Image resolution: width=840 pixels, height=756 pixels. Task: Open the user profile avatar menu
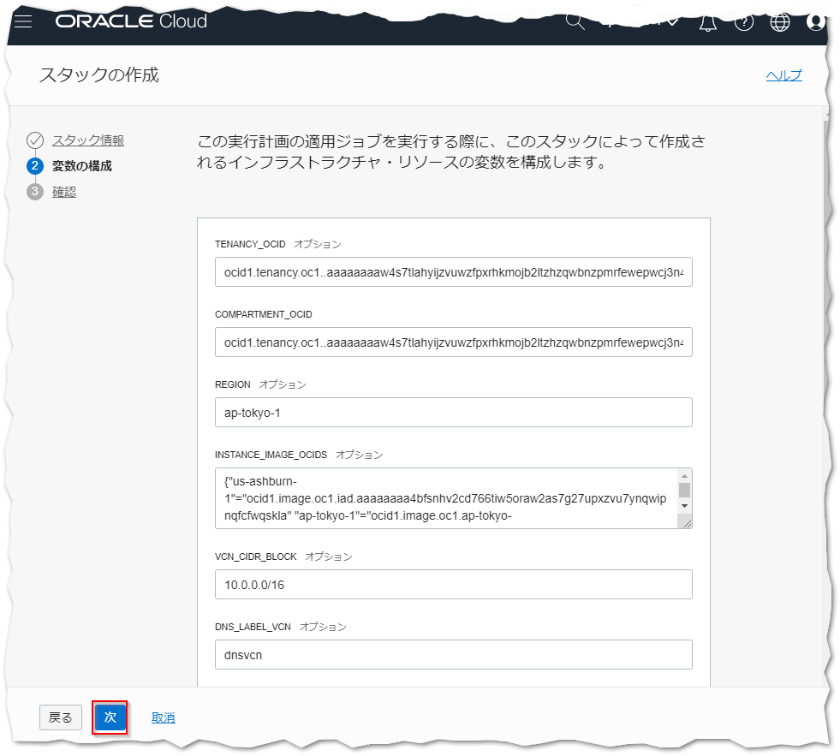pos(816,22)
